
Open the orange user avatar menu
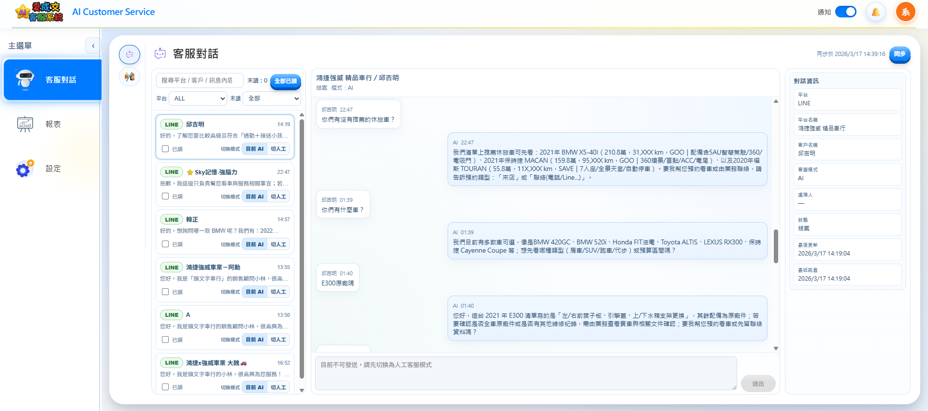click(x=905, y=12)
